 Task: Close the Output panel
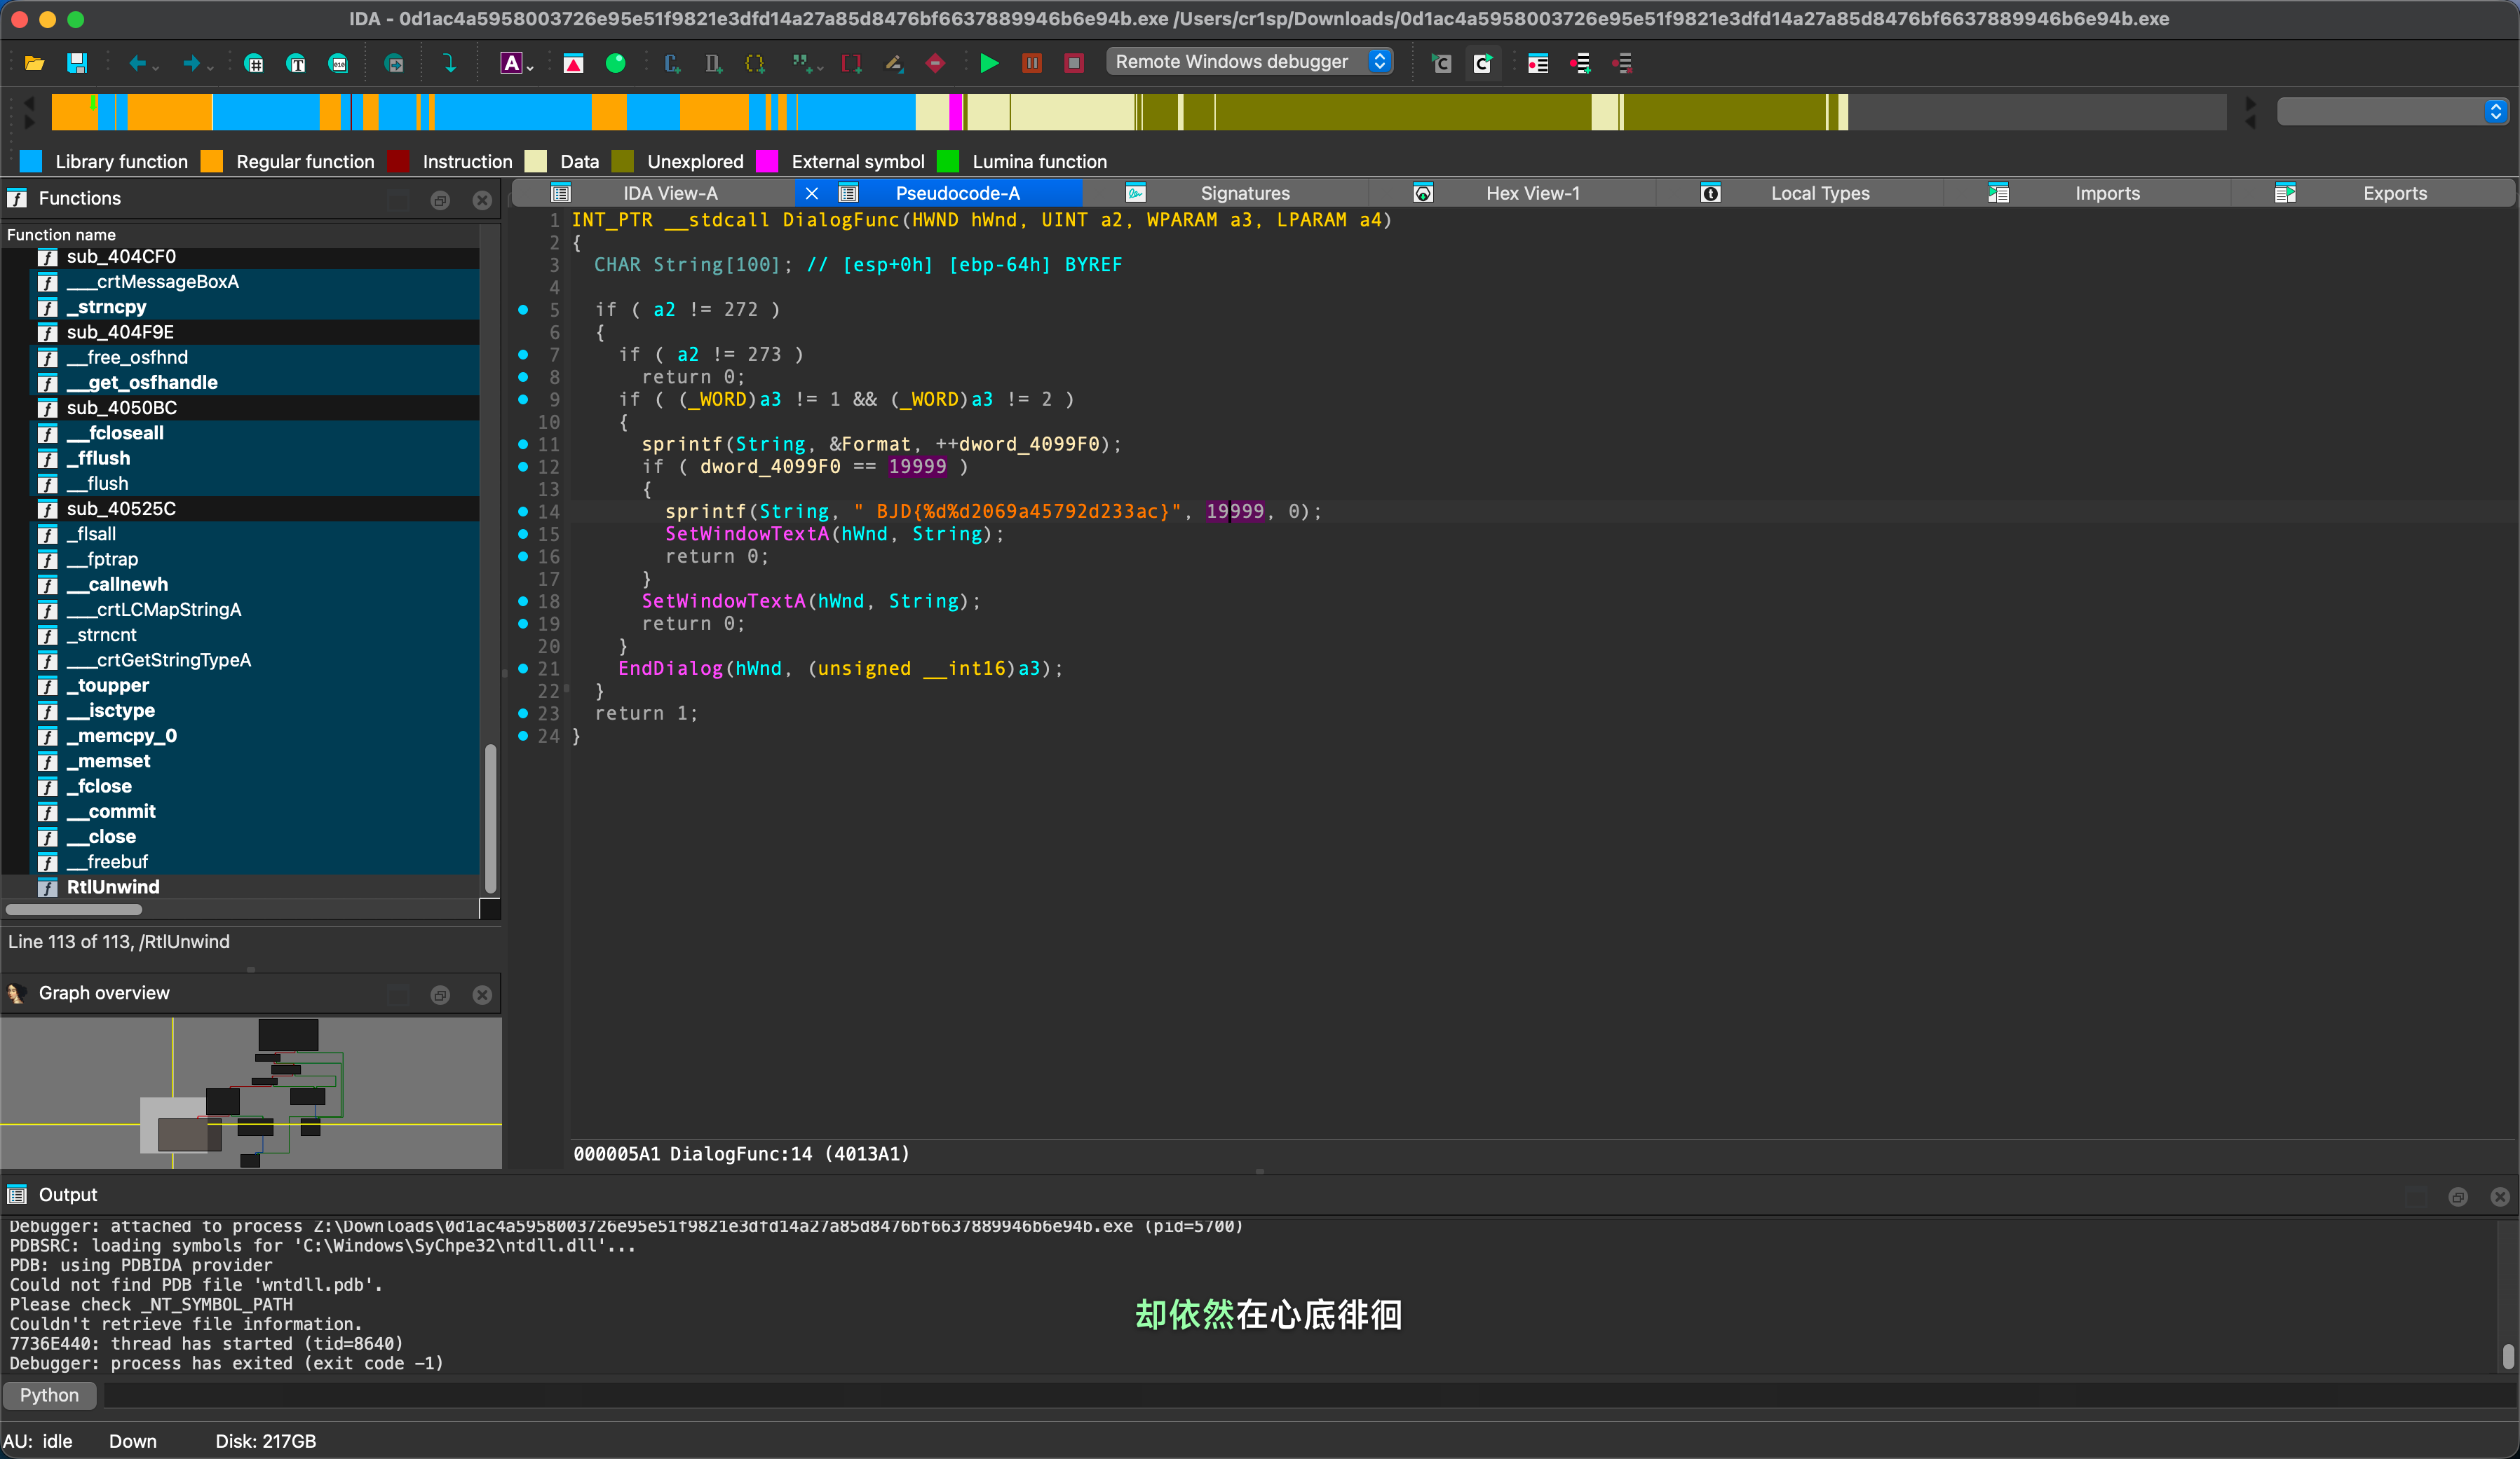click(2499, 1196)
